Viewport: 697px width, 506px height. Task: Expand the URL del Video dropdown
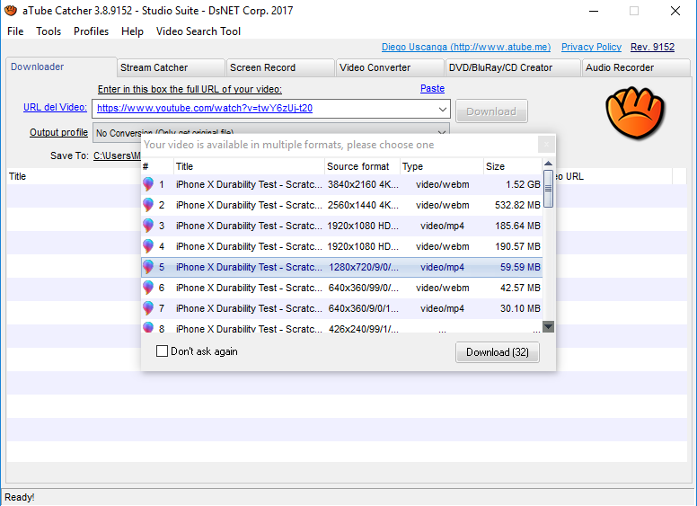(x=442, y=109)
